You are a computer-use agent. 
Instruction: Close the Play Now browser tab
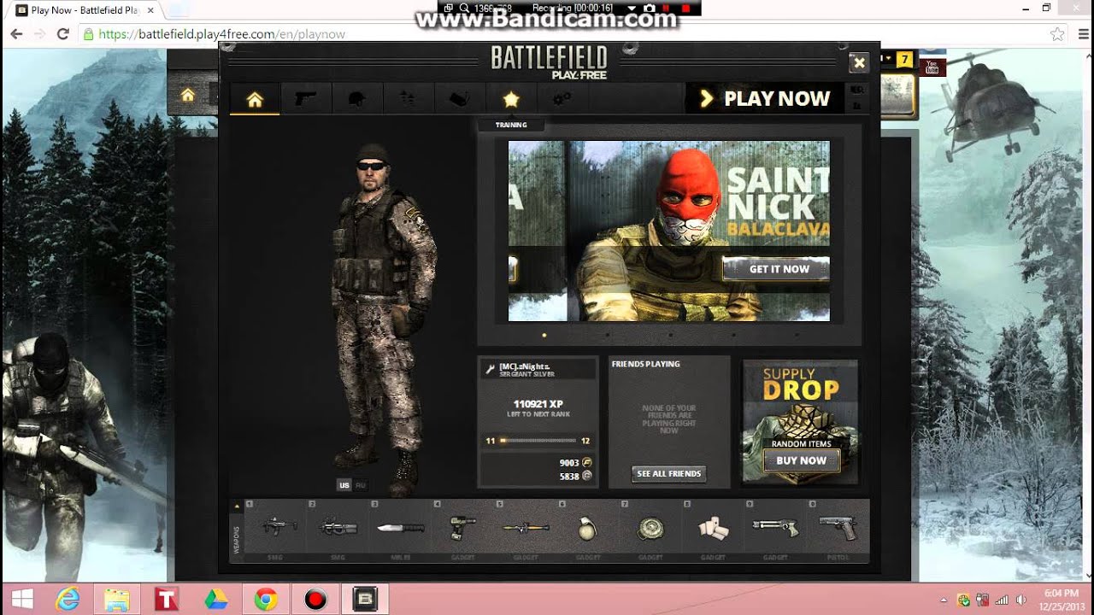(150, 10)
